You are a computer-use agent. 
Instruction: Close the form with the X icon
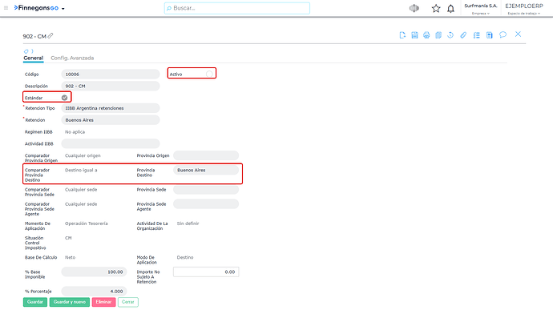pos(518,34)
